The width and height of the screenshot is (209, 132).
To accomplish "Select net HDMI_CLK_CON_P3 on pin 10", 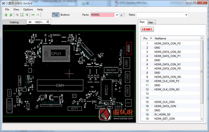I will [167, 81].
